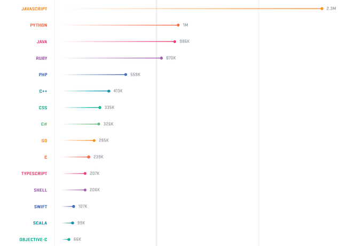Click the Java language label
Viewport: 347px width, 246px height.
point(42,42)
